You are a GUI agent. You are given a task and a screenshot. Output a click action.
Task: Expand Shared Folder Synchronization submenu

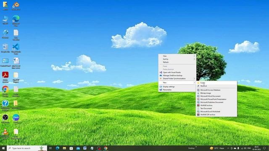[177, 78]
